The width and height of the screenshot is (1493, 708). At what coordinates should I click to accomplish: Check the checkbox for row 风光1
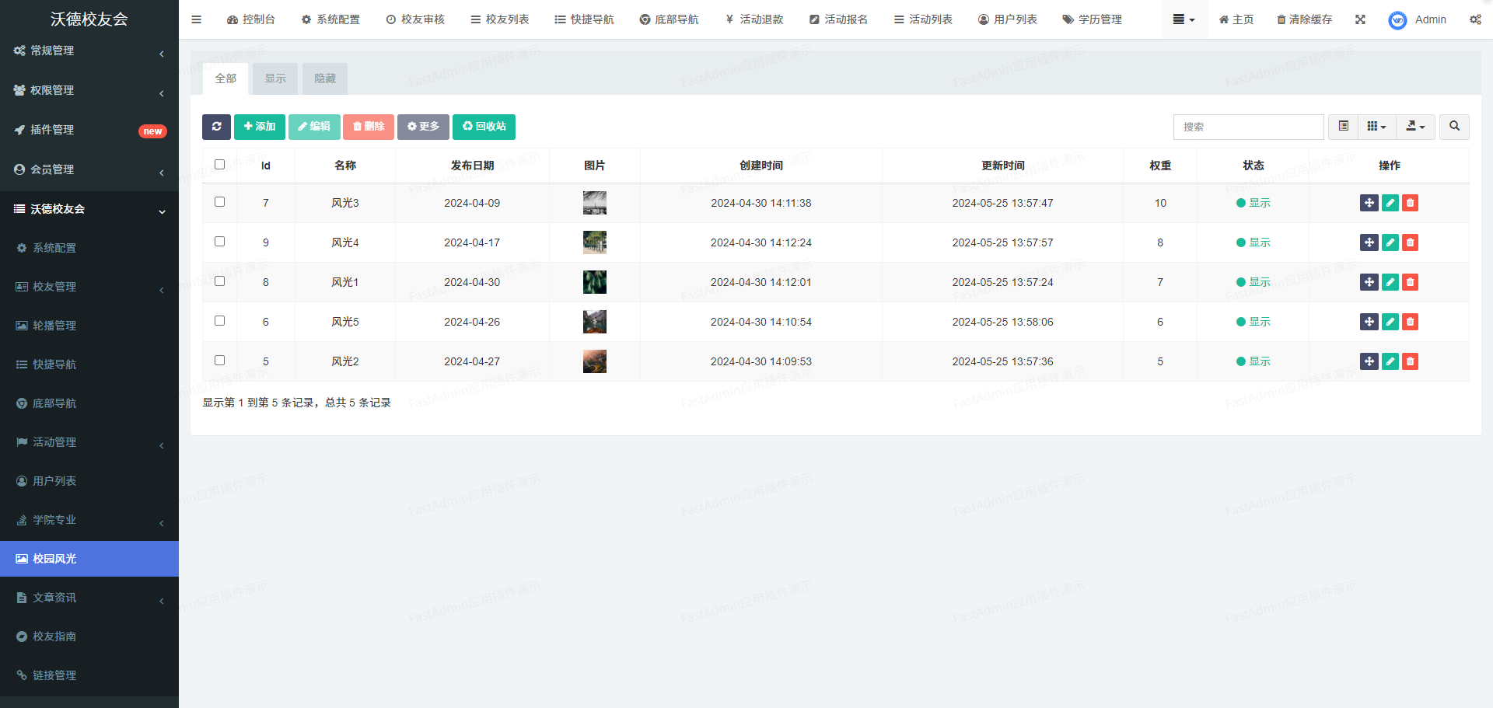(x=219, y=281)
